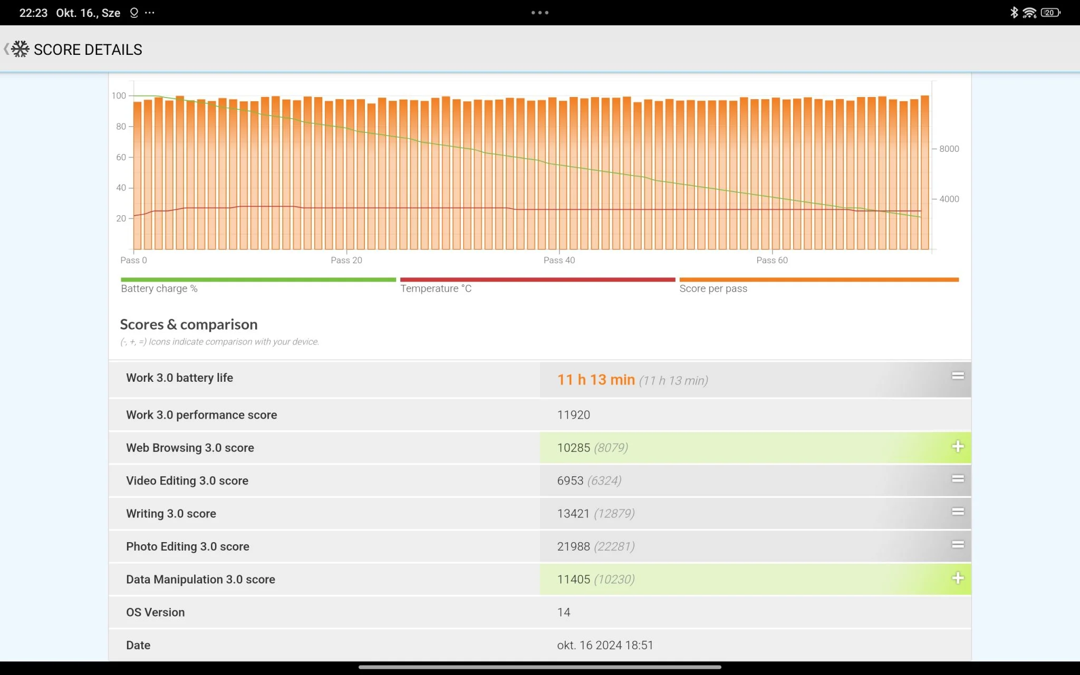Tap the SCORE DETAILS title
The height and width of the screenshot is (675, 1080).
(88, 50)
